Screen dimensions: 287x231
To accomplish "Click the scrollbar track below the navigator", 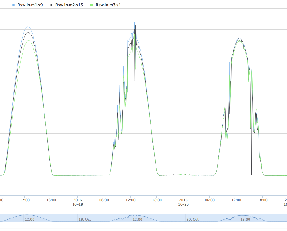I will [143, 223].
